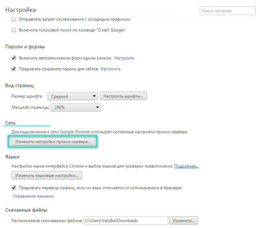Click the Настроить шрифты button
Screen dimensions: 266x228
tap(123, 96)
